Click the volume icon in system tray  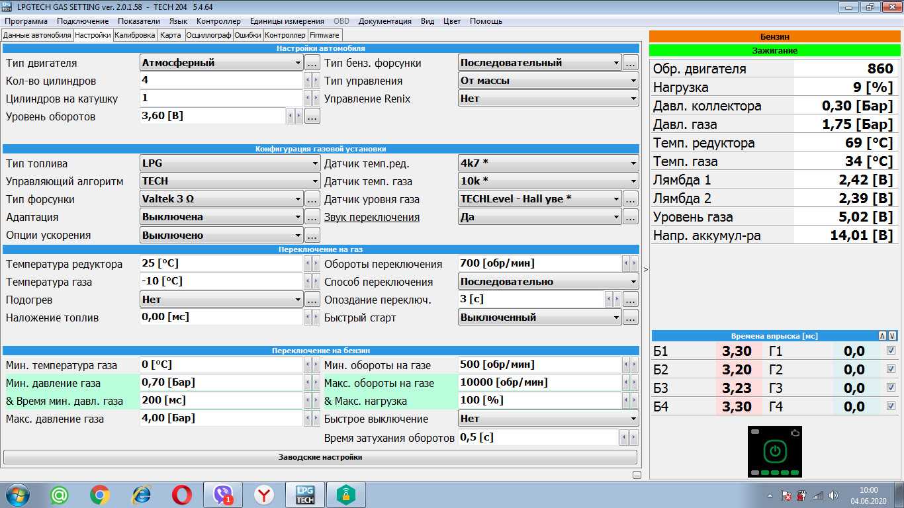(833, 495)
